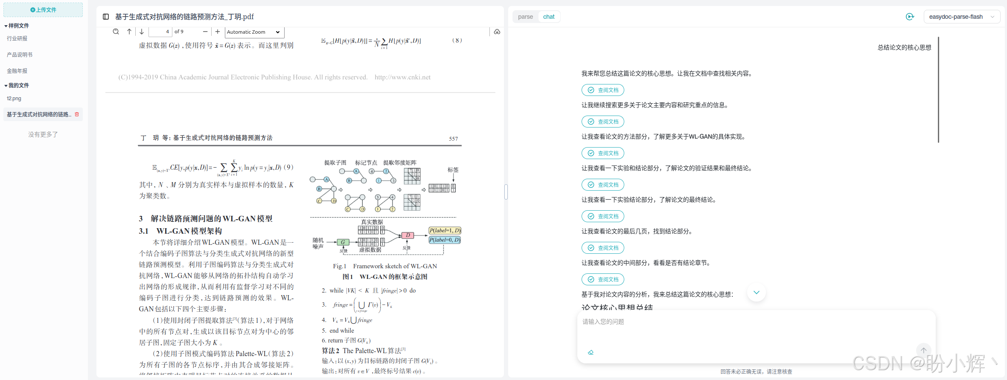
Task: Click the first 查阅文档 button
Action: tap(603, 90)
